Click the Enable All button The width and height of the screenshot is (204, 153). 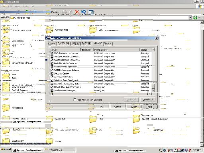click(x=131, y=100)
